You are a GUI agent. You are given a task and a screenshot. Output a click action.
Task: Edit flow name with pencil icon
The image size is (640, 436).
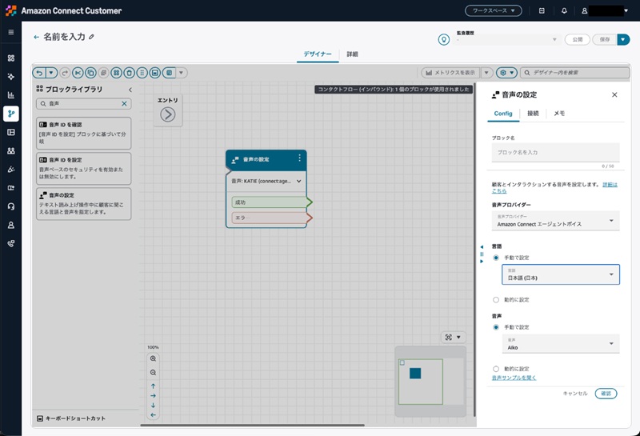91,37
